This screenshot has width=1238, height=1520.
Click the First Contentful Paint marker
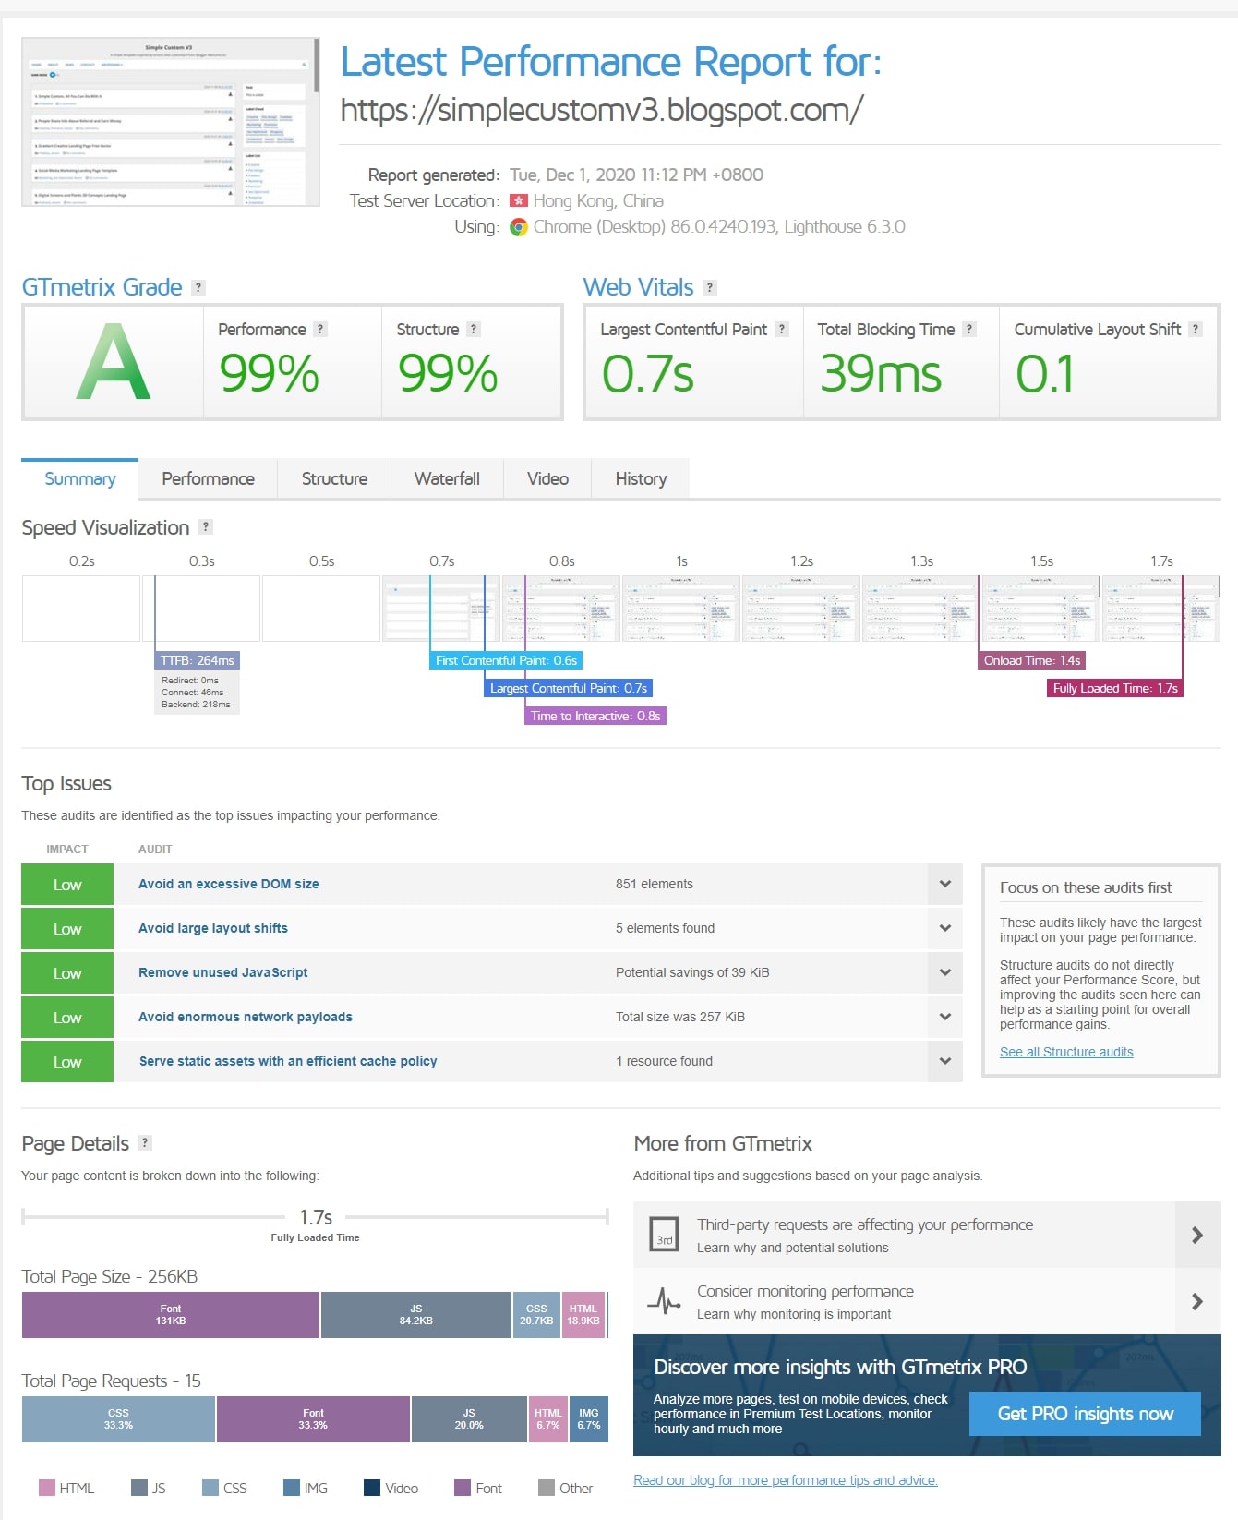click(x=506, y=660)
